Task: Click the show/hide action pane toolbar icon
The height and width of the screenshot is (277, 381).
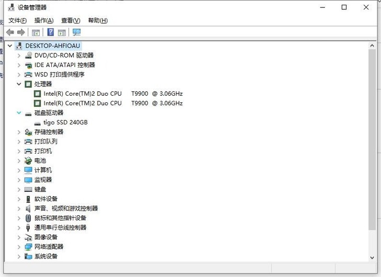Action: (62, 32)
